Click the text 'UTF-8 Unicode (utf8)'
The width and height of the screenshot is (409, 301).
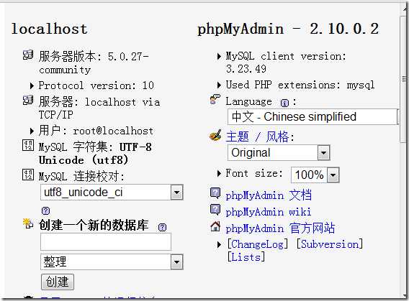tap(95, 154)
